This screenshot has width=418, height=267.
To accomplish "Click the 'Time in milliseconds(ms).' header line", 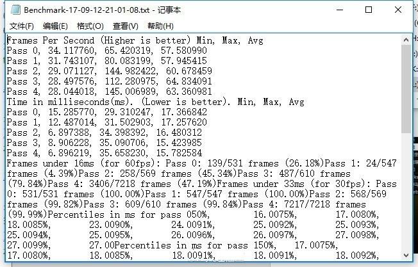I will point(155,102).
